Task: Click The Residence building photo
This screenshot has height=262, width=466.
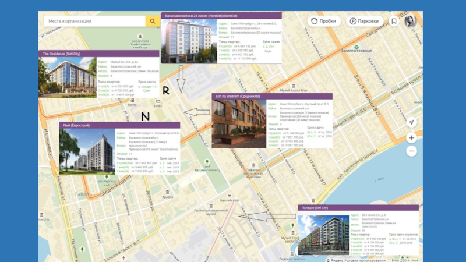Action: [x=68, y=77]
